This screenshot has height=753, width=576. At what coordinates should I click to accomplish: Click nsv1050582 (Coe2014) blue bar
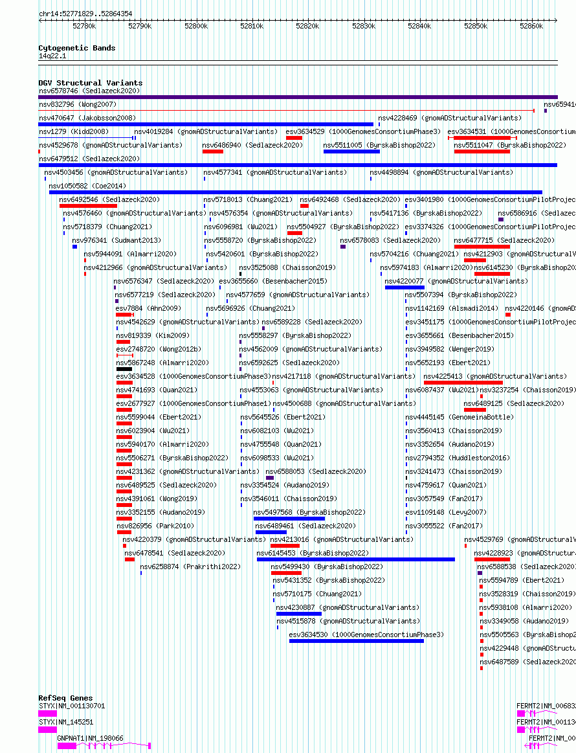tap(296, 192)
